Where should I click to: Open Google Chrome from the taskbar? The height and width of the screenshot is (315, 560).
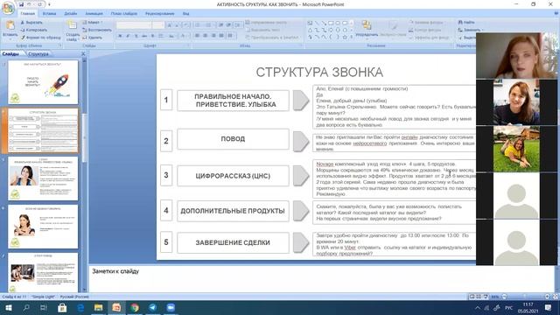[x=135, y=307]
